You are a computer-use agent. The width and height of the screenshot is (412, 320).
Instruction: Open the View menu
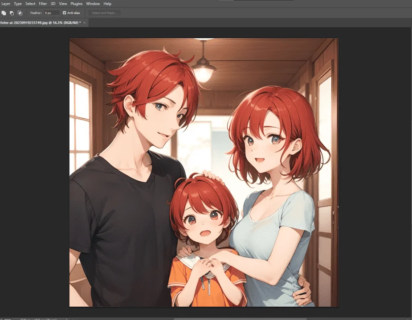tap(63, 4)
